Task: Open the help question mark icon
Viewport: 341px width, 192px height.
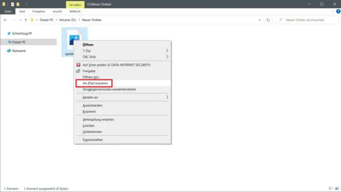Action: pos(338,11)
